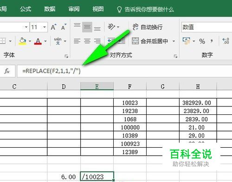The image size is (232, 182).
Task: Apply middle vertical alignment
Action: coord(87,27)
